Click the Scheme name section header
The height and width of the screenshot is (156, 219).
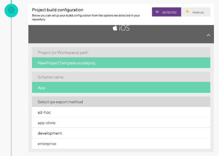[x=121, y=77]
